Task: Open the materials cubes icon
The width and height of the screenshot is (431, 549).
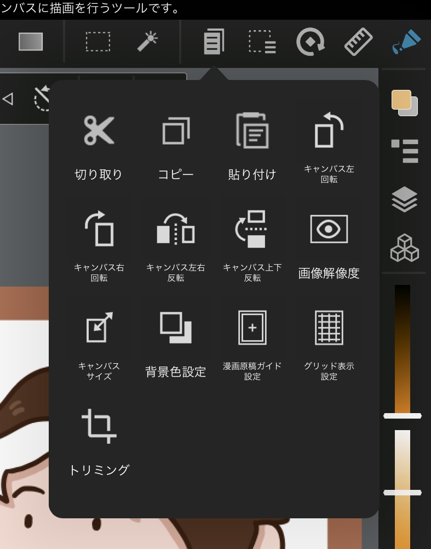Action: (404, 248)
